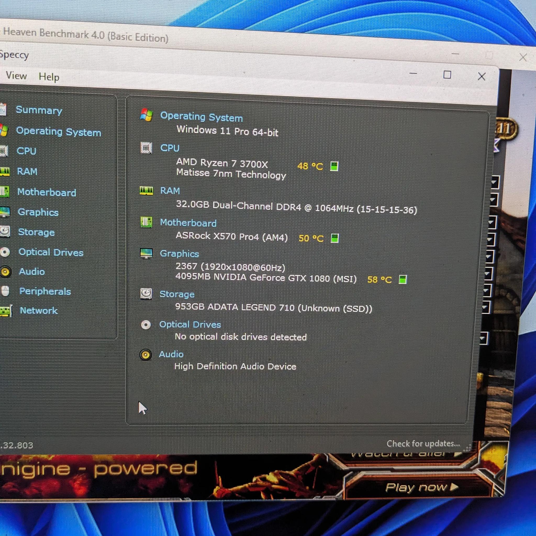Screen dimensions: 536x536
Task: Click the motherboard temperature value "50 °C"
Action: 311,238
